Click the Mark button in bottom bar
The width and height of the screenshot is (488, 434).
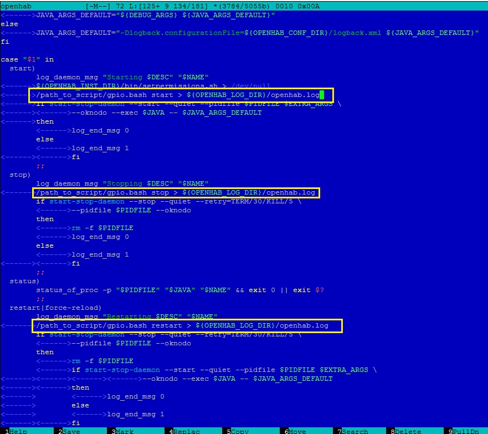click(x=124, y=430)
